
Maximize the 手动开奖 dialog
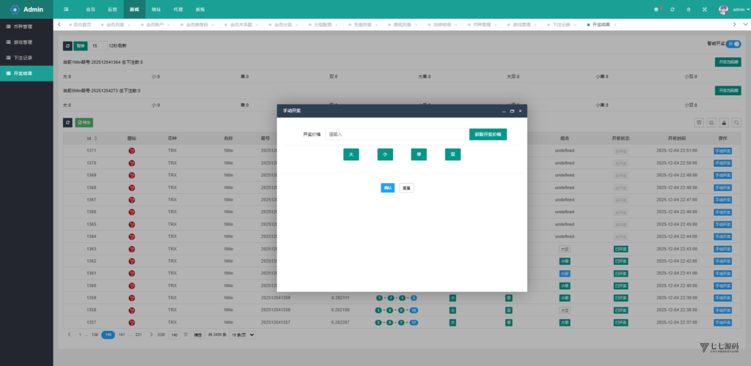(512, 111)
